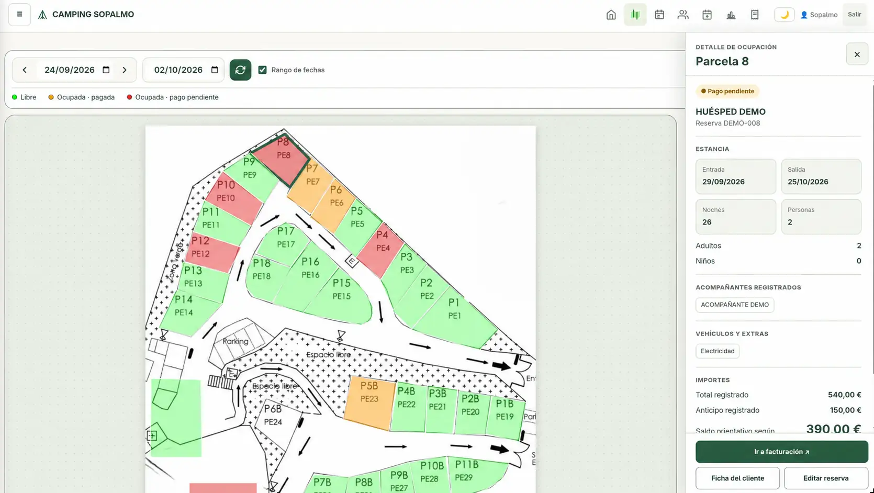This screenshot has height=493, width=874.
Task: Open the calendar bookings icon
Action: pyautogui.click(x=659, y=15)
